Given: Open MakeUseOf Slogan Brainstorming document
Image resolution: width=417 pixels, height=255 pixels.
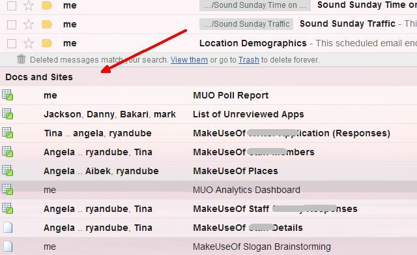Looking at the screenshot, I should [x=262, y=247].
